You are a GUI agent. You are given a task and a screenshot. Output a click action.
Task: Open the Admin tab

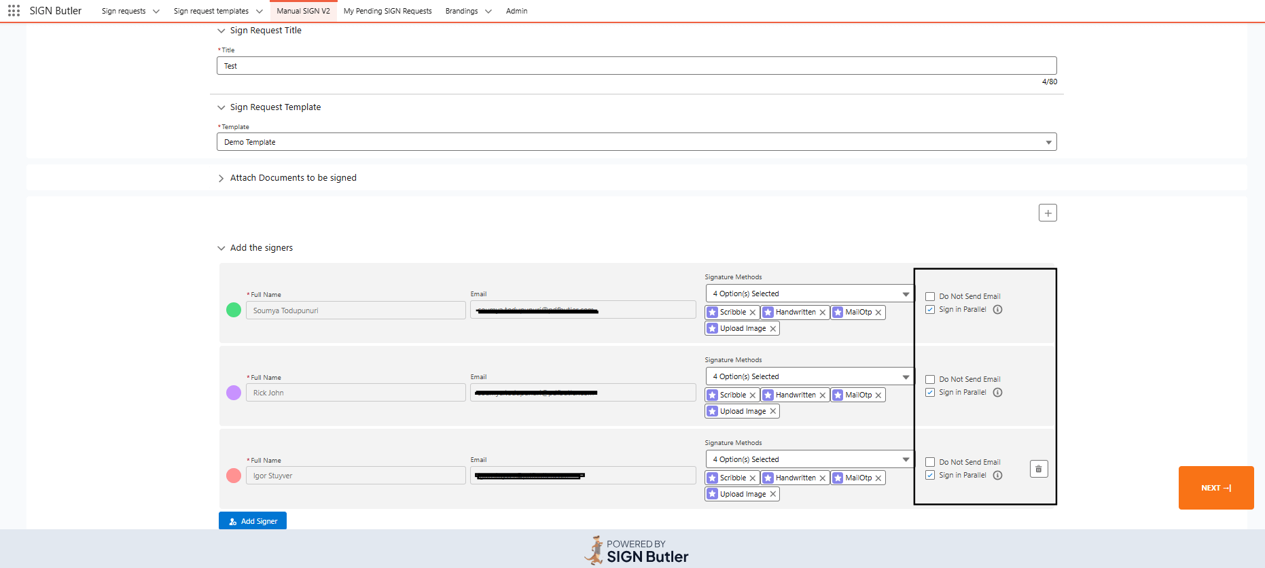(x=516, y=11)
